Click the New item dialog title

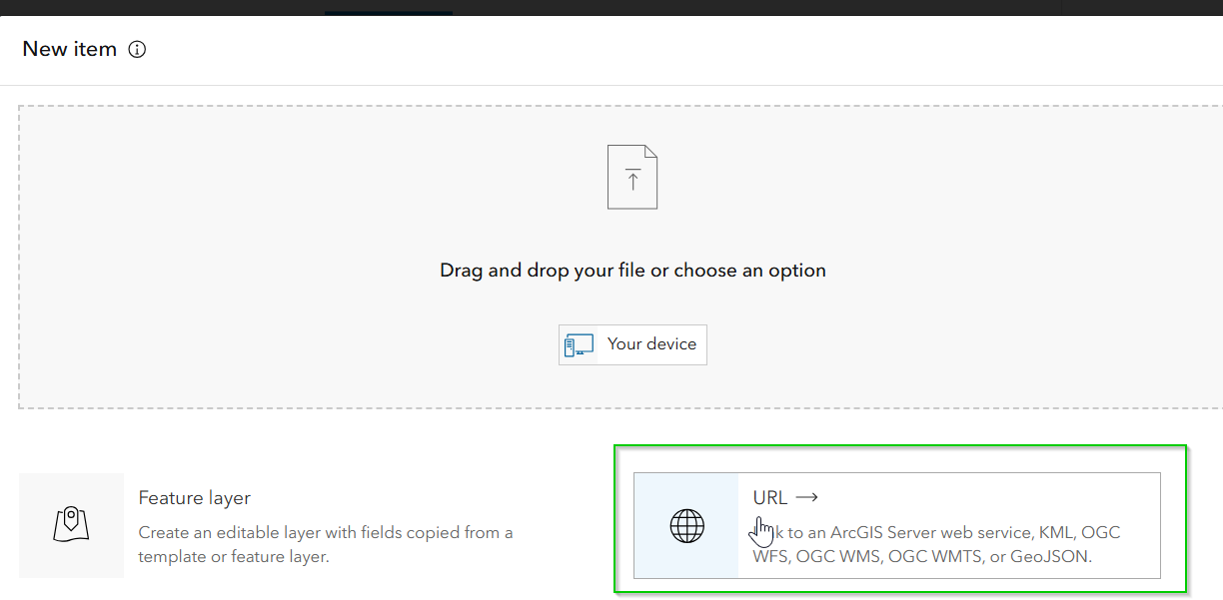(x=70, y=49)
